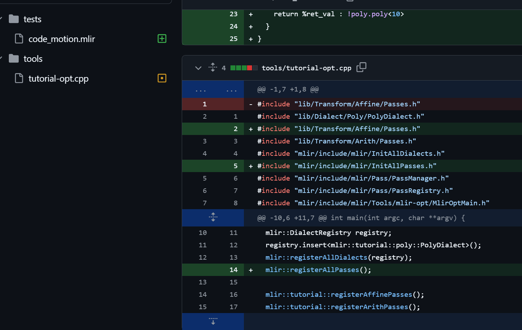Open tutorial-opt.cpp in the file tree
This screenshot has width=522, height=330.
pyautogui.click(x=59, y=78)
